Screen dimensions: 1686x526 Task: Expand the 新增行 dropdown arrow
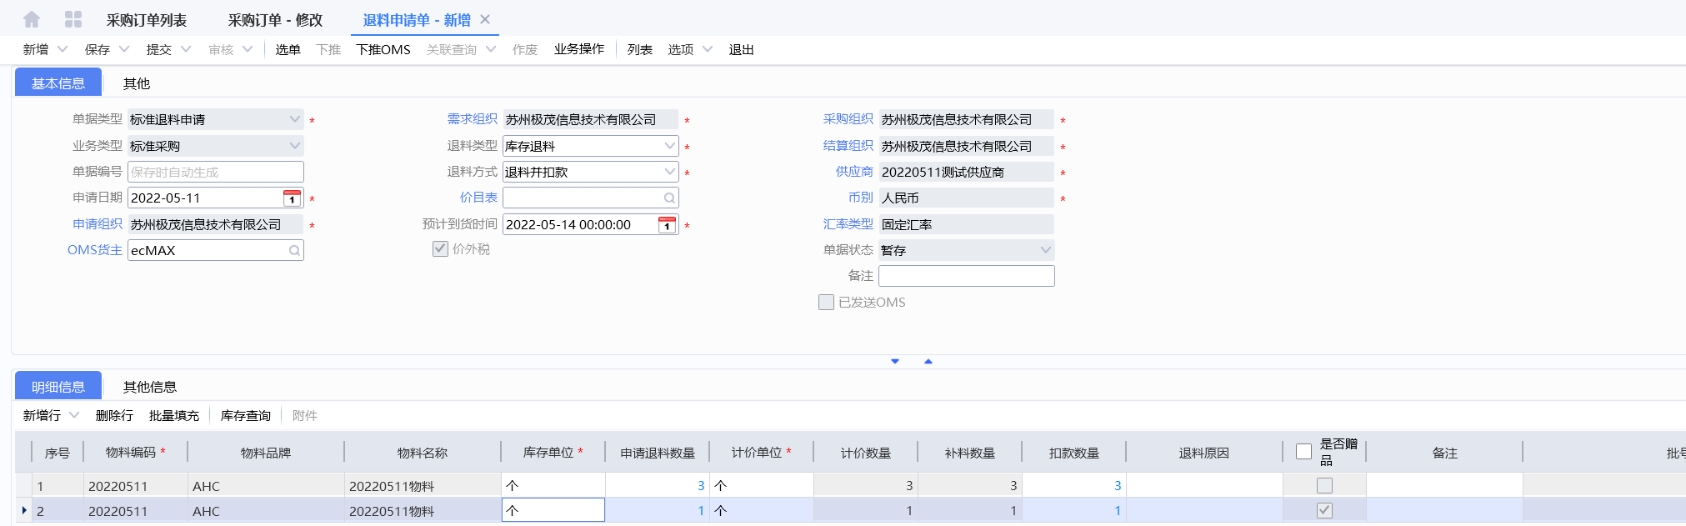[74, 415]
